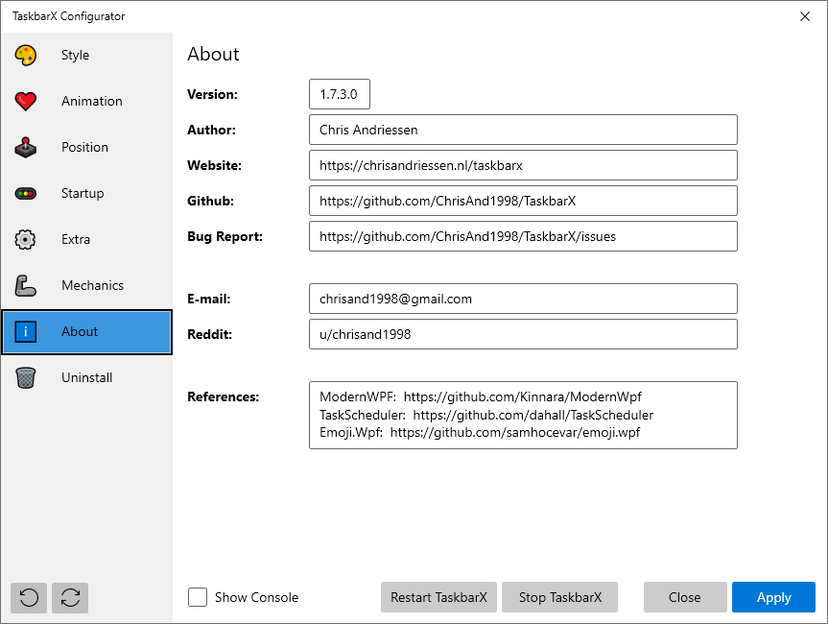Click the Stop TaskbarX button
Image resolution: width=828 pixels, height=624 pixels.
coord(559,597)
